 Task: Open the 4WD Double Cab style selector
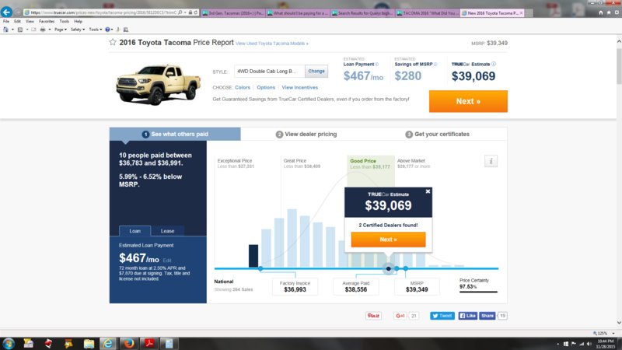[269, 72]
